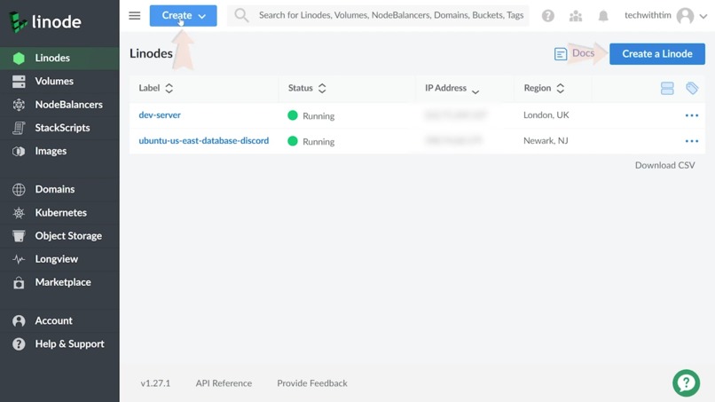Toggle the grouped list view icon
715x402 pixels.
click(x=667, y=88)
